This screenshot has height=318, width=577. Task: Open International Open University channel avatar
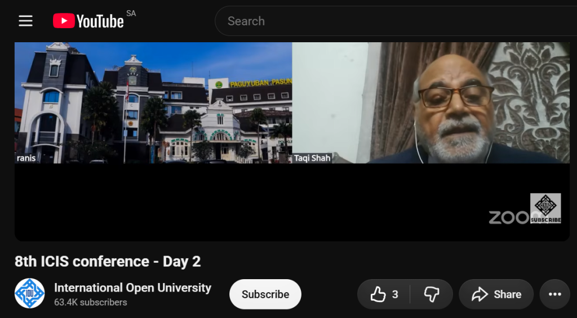point(29,293)
